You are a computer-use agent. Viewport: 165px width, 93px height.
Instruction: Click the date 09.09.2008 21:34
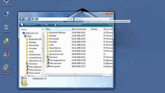[x=78, y=54]
